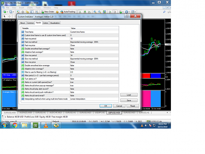
Task: Open the Tools menu
Action: pos(38,8)
